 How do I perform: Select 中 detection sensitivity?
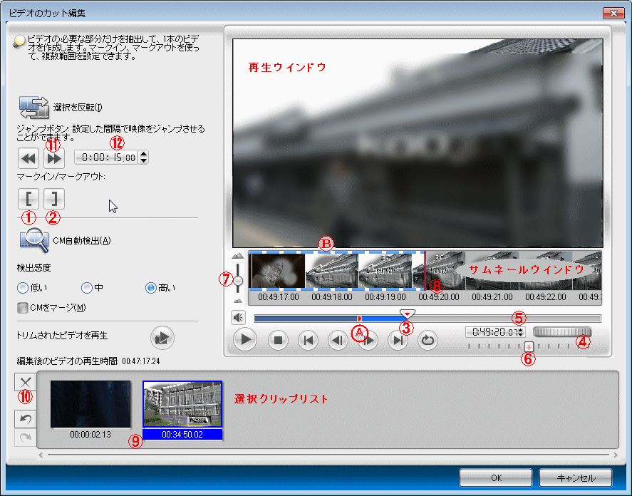click(x=87, y=288)
